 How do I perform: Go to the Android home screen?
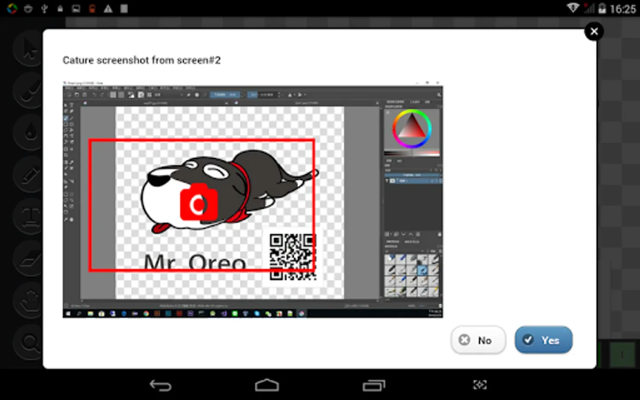click(x=267, y=385)
